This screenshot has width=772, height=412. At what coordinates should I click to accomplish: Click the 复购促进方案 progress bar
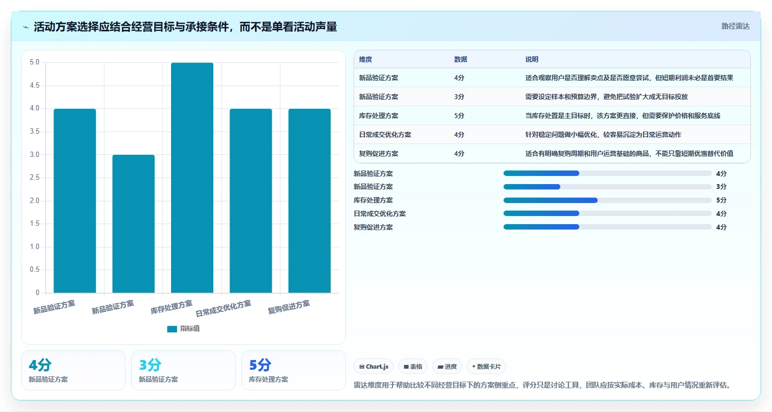coord(607,227)
